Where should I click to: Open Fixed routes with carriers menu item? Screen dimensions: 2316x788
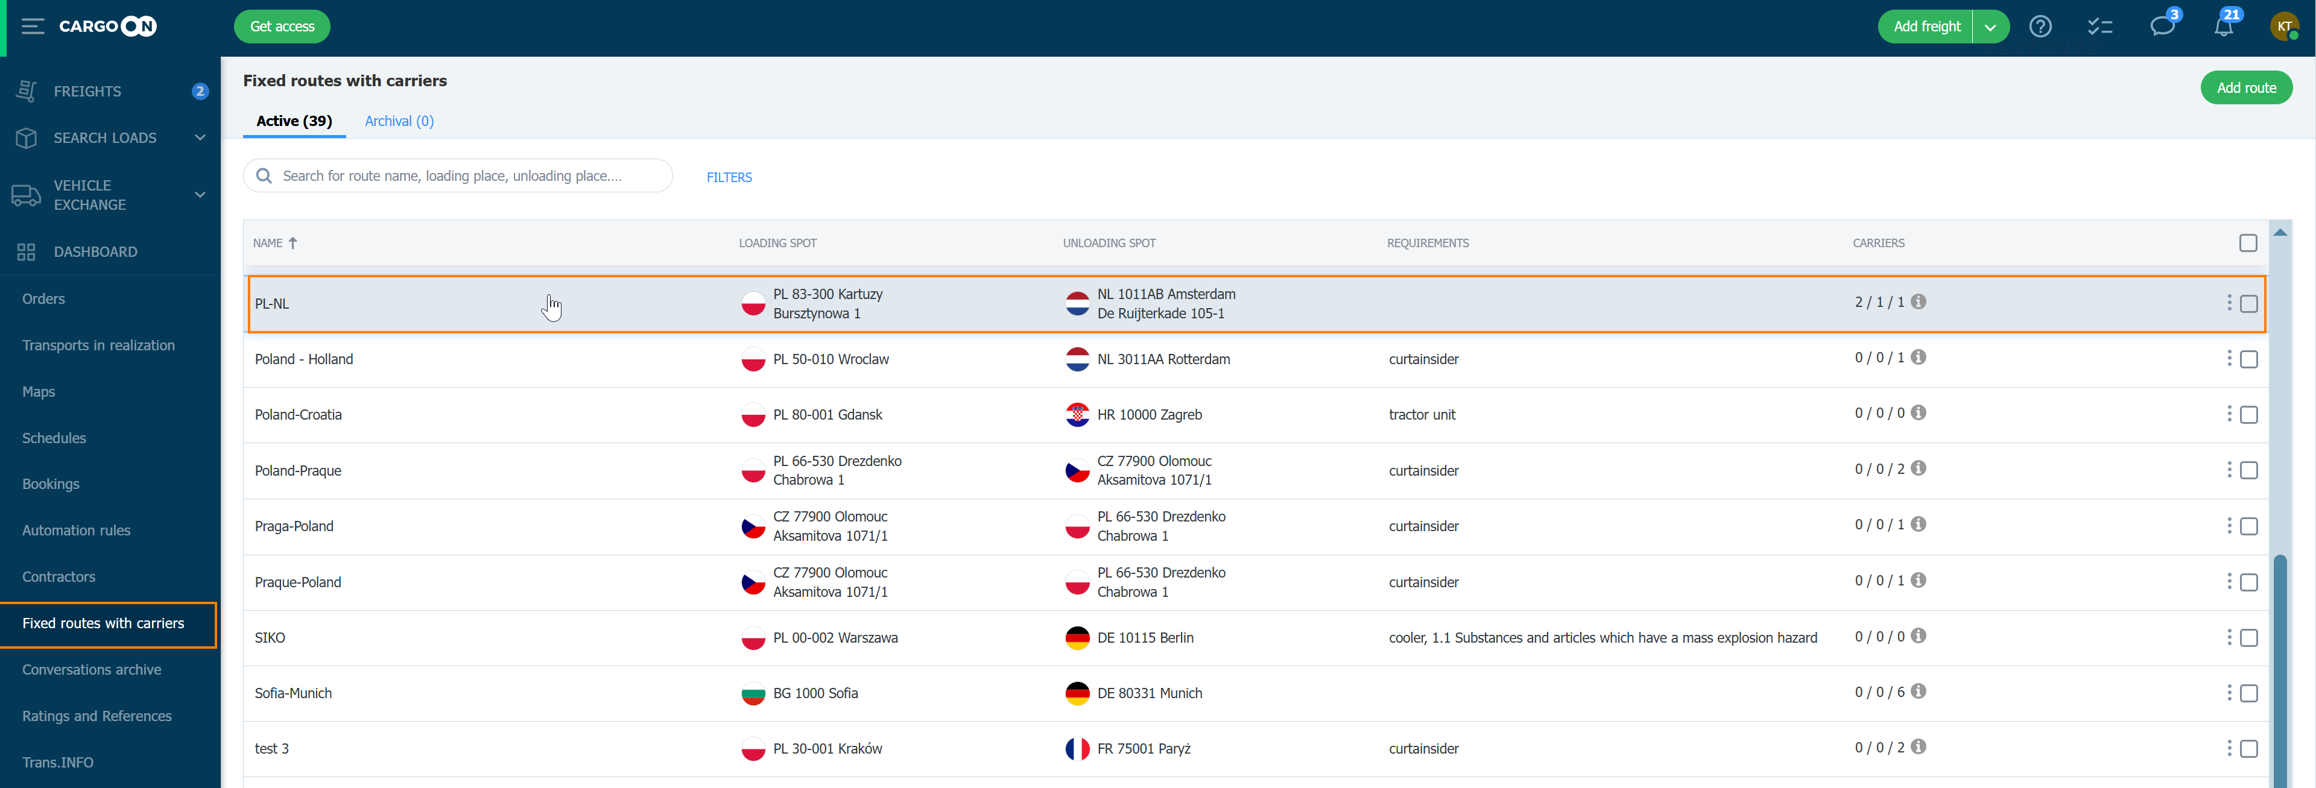(109, 623)
